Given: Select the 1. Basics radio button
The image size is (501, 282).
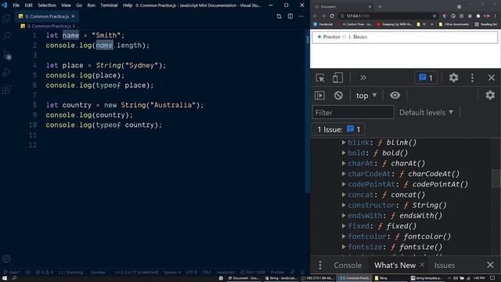Looking at the screenshot, I should pyautogui.click(x=344, y=37).
